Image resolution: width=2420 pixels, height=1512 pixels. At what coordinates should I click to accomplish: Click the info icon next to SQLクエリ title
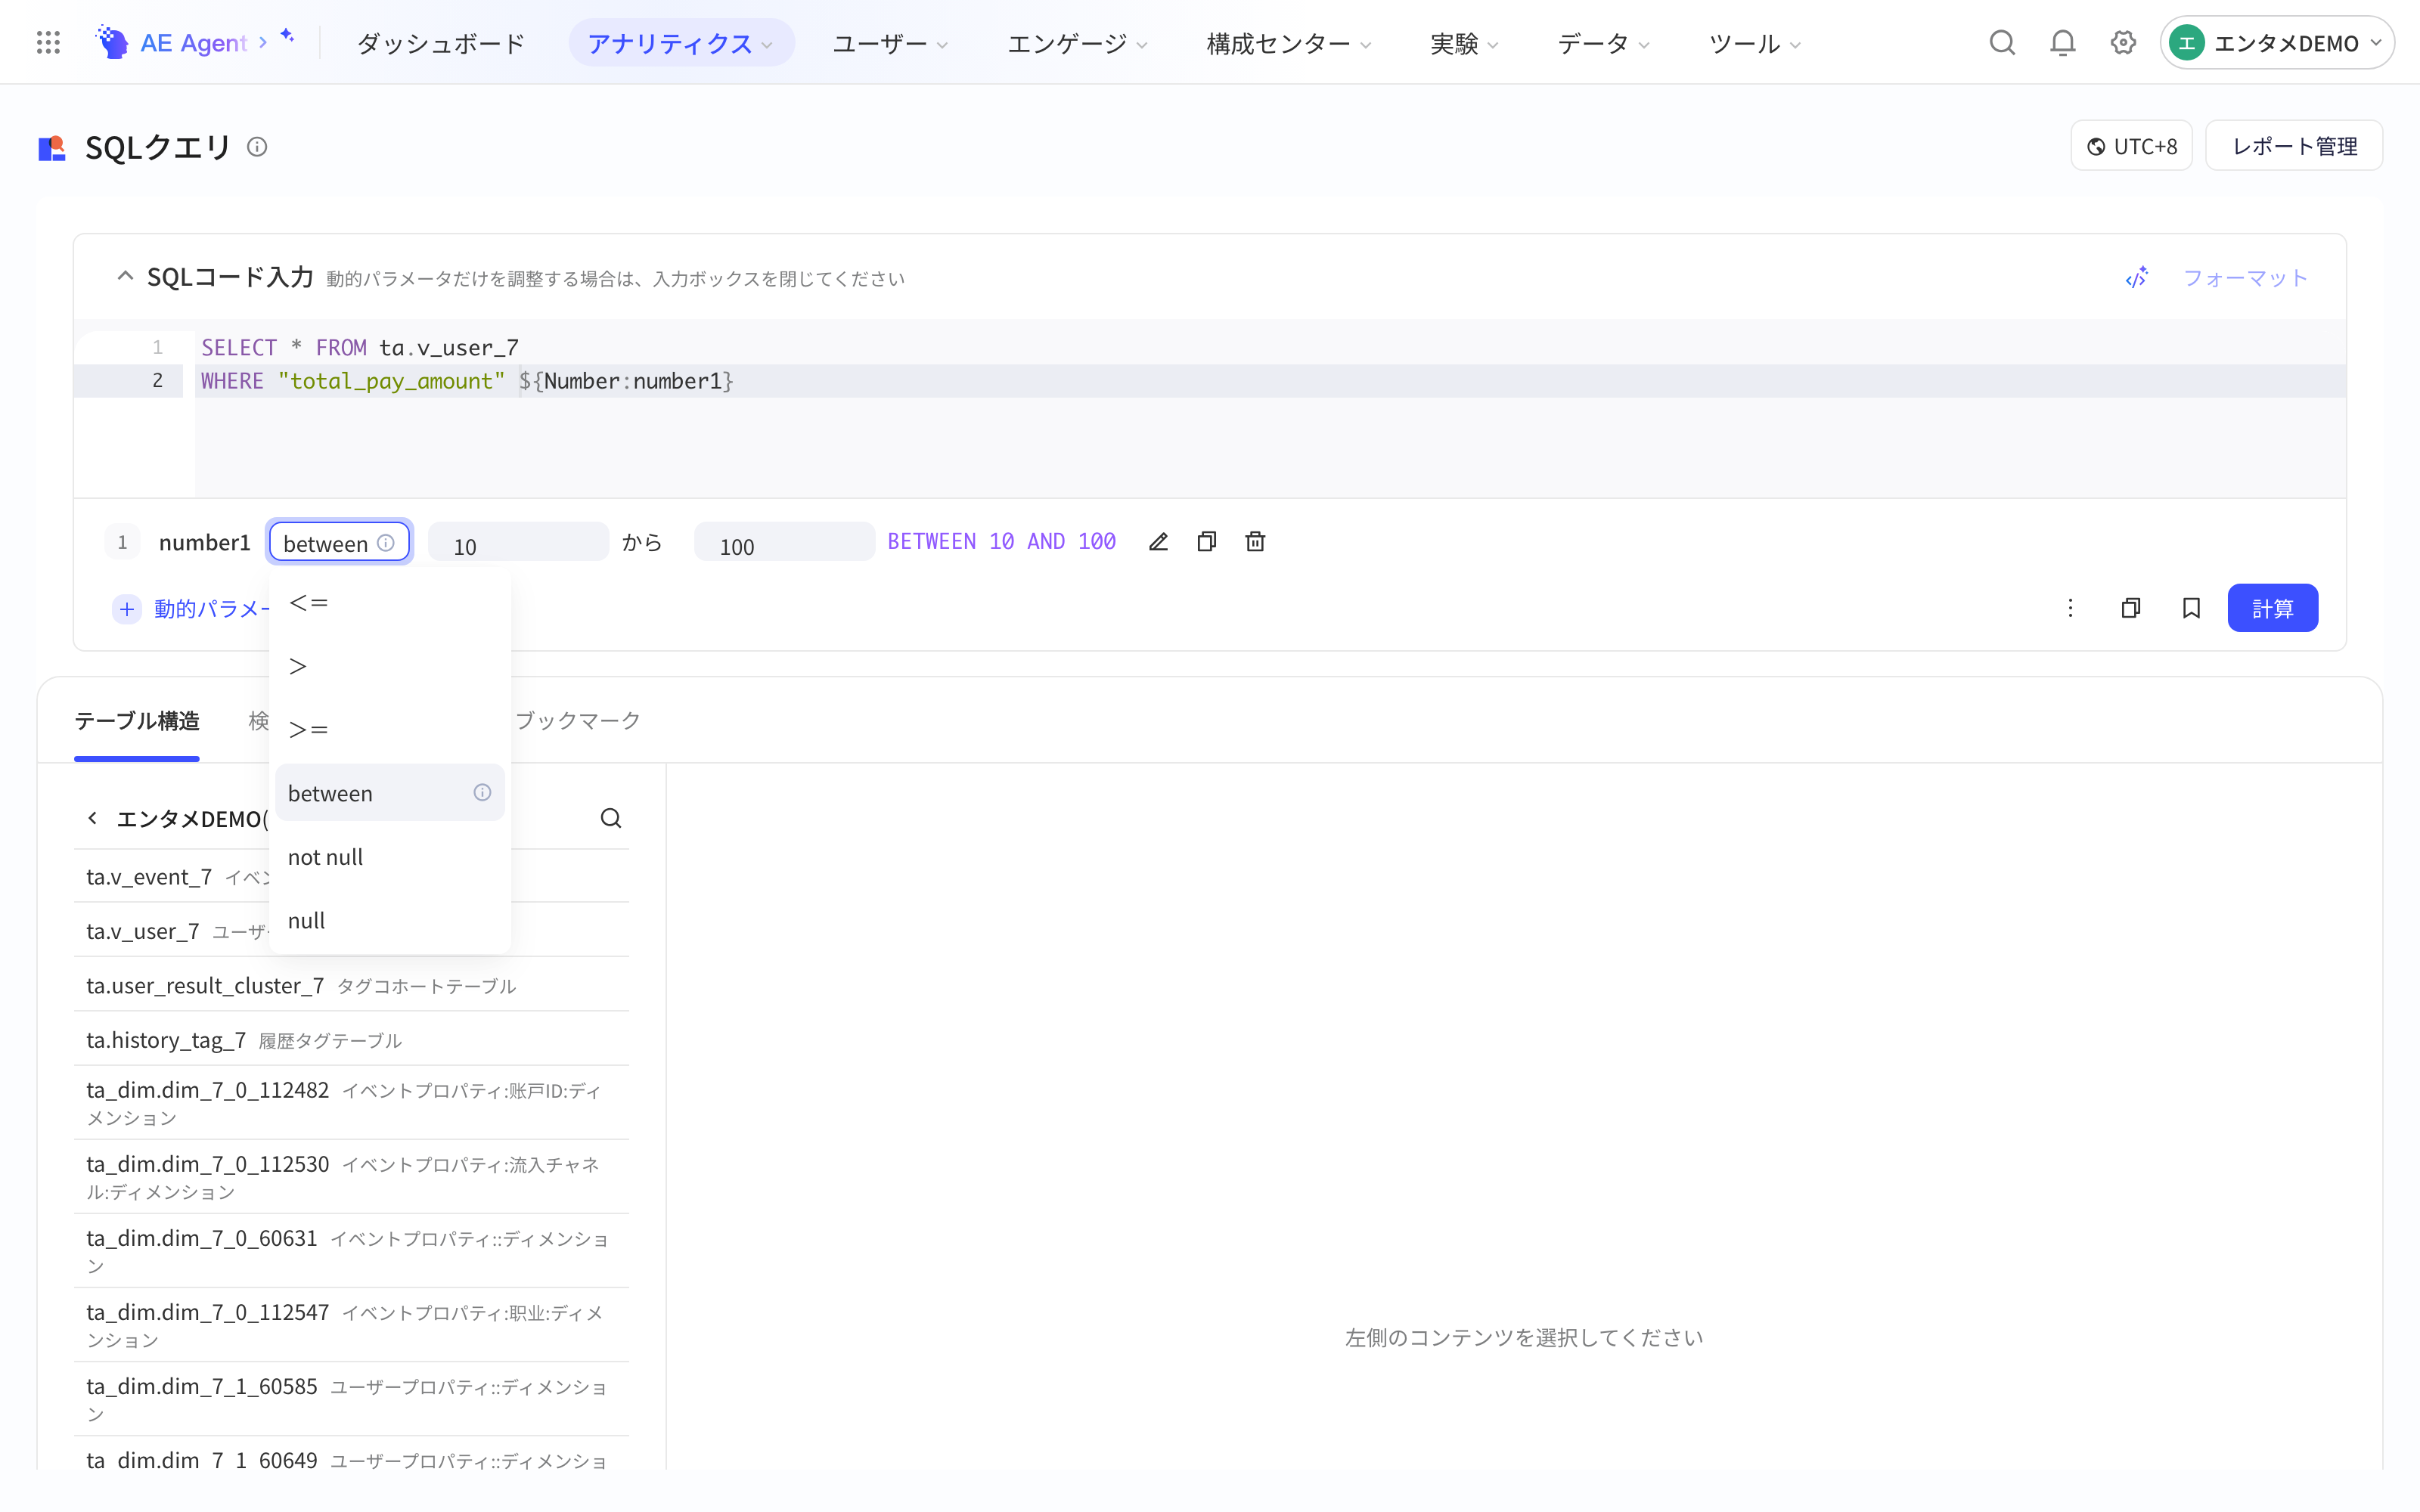(257, 147)
